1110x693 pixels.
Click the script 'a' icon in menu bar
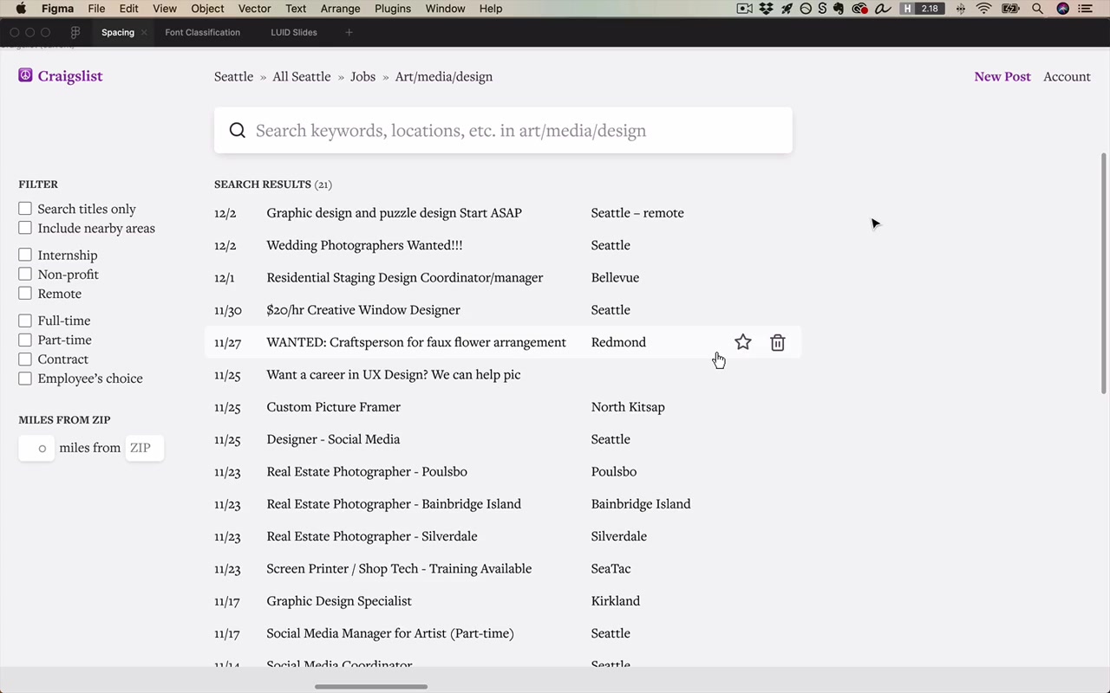(x=883, y=9)
